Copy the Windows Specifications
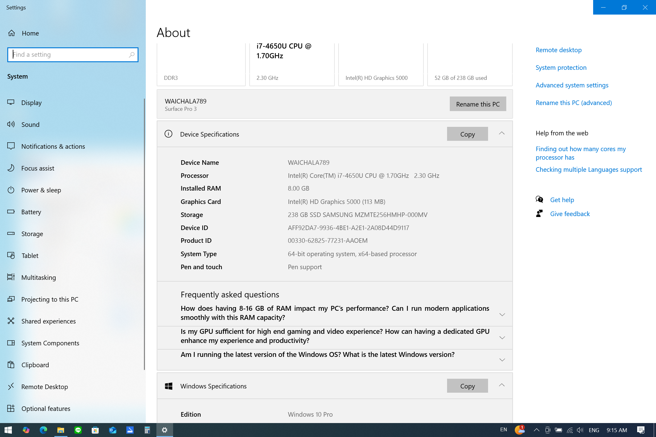 coord(467,386)
